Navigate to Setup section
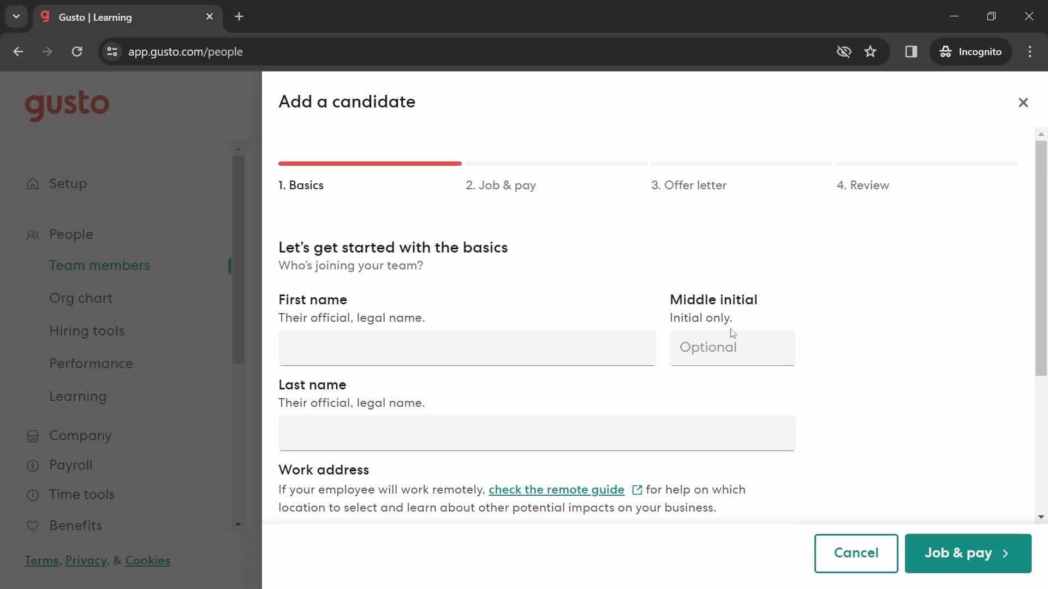1048x589 pixels. [x=68, y=183]
